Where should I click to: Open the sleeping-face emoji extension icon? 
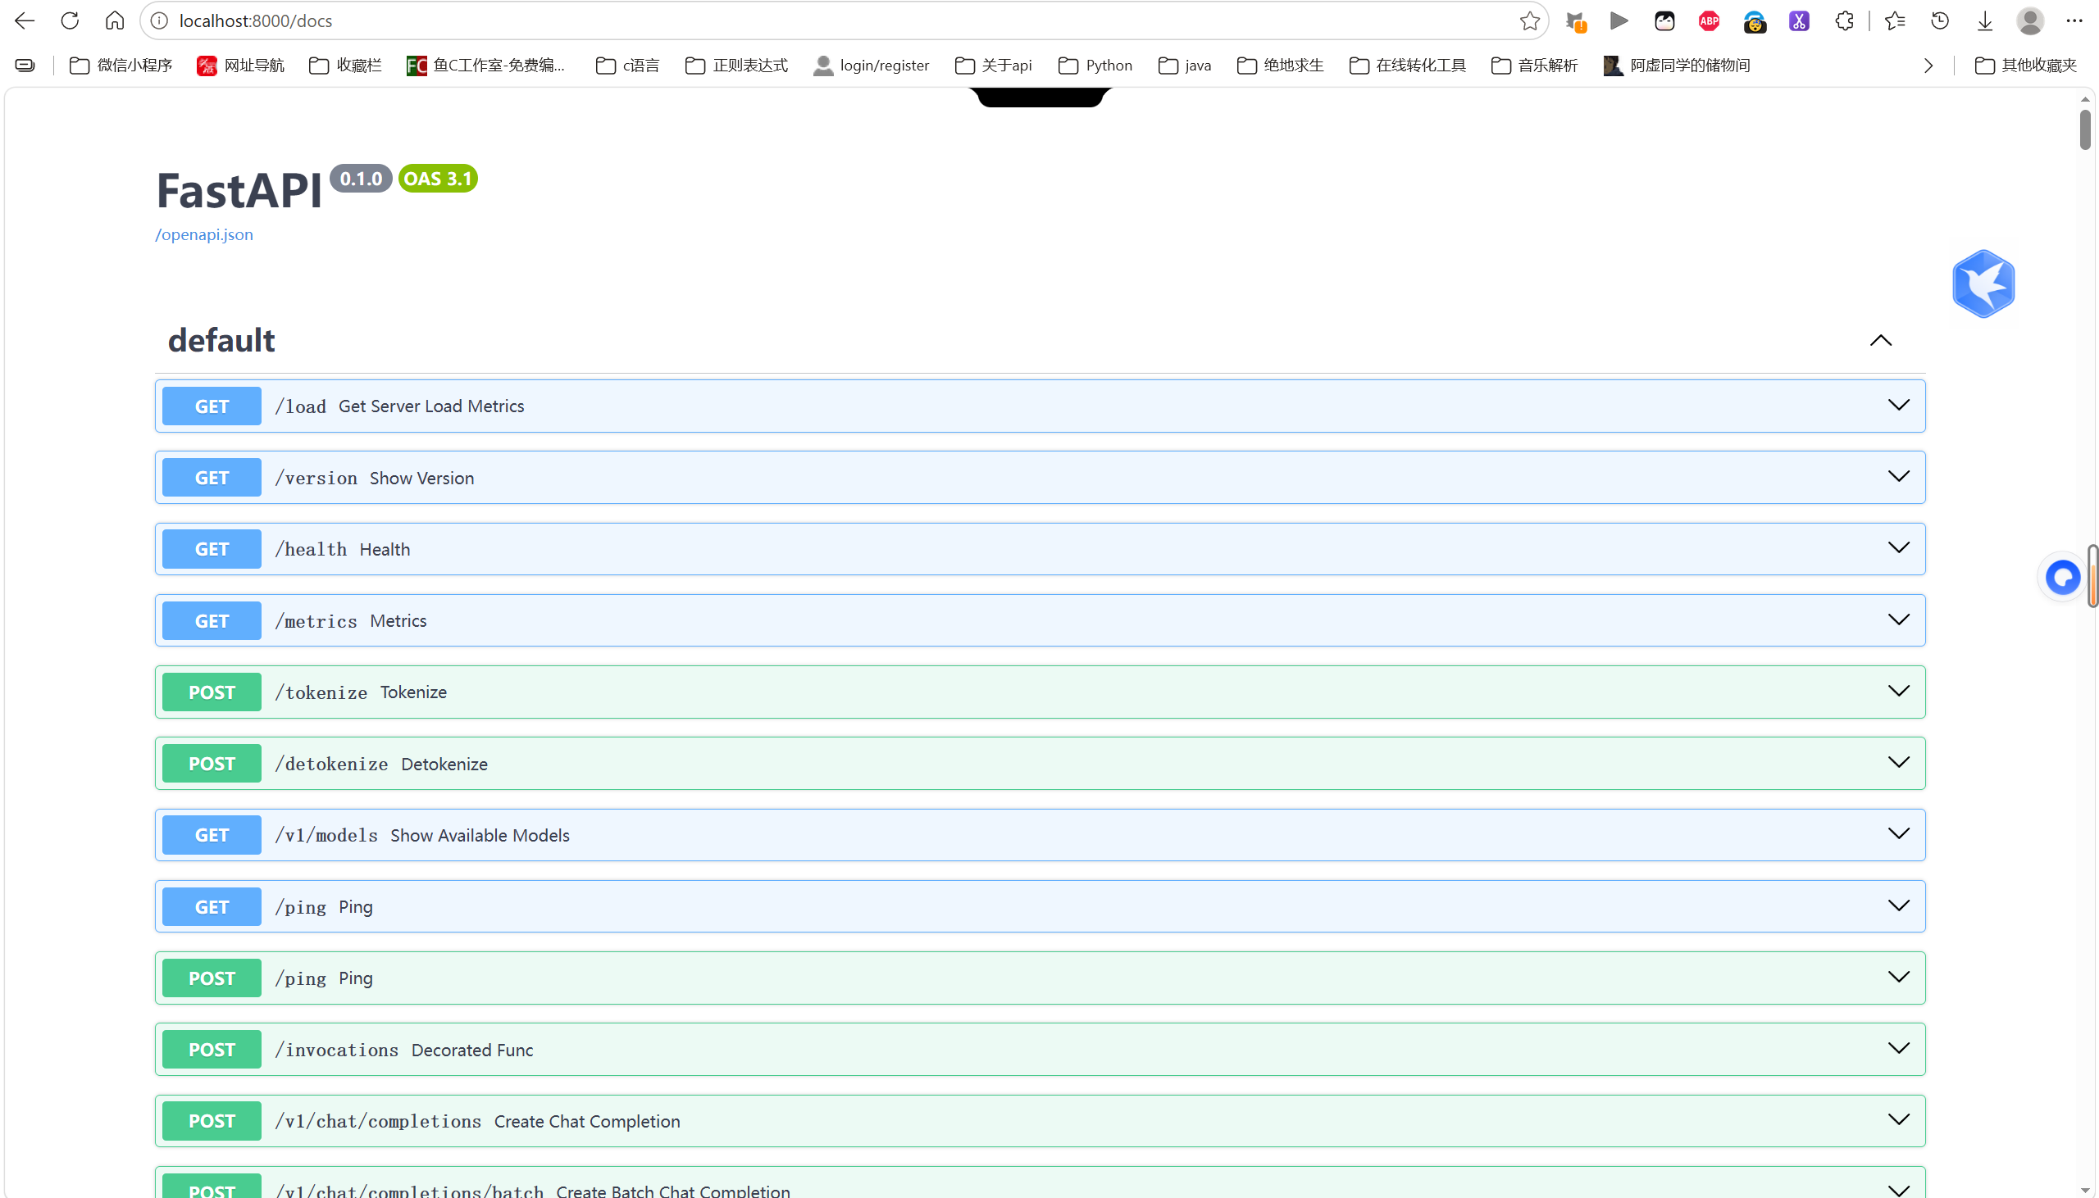[1754, 21]
